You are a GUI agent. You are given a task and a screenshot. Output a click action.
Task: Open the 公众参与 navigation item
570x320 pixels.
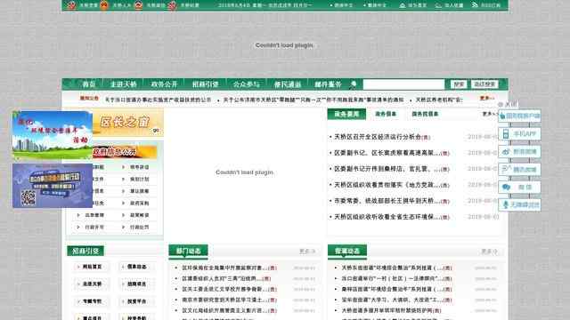click(x=246, y=84)
